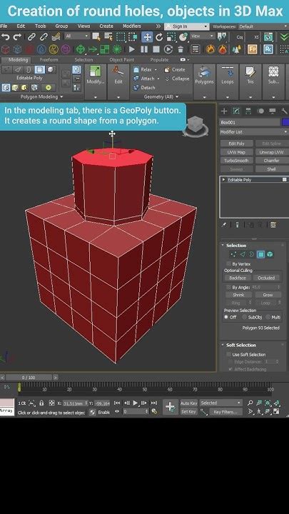Image resolution: width=289 pixels, height=514 pixels.
Task: Switch to the Freeform ribbon tab
Action: point(49,60)
